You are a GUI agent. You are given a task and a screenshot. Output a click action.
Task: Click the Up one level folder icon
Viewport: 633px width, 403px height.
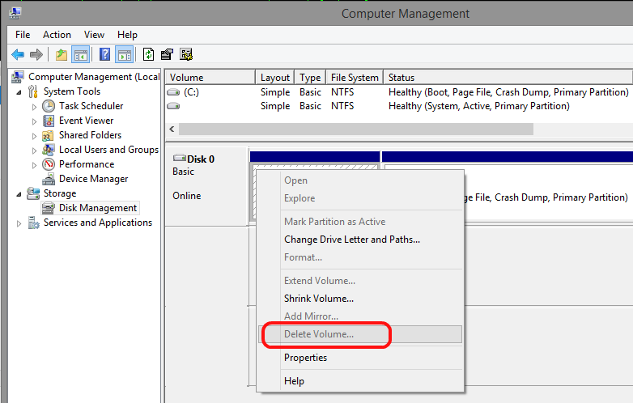coord(62,54)
